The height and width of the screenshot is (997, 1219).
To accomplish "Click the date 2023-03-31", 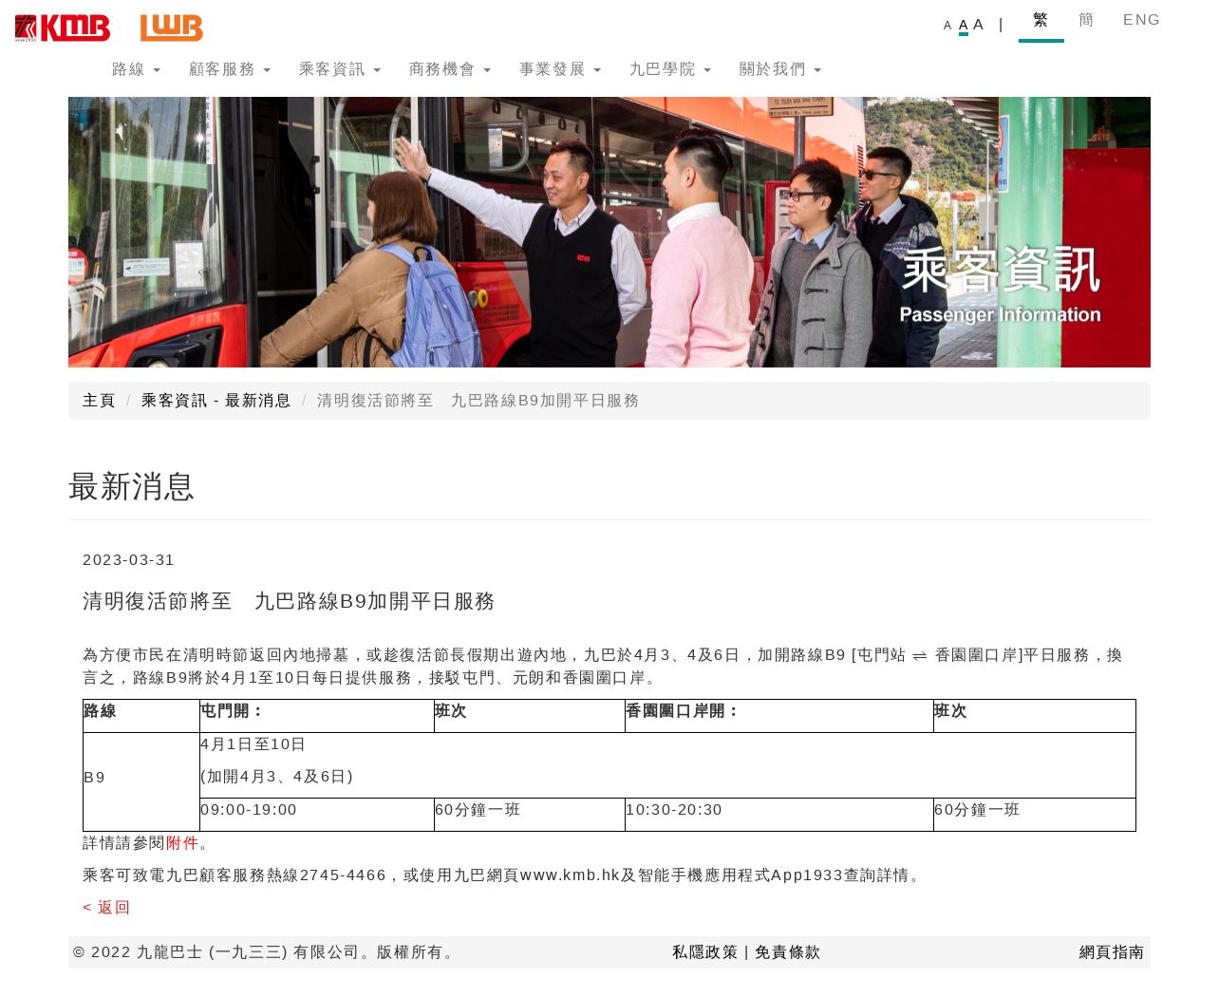I will [129, 560].
